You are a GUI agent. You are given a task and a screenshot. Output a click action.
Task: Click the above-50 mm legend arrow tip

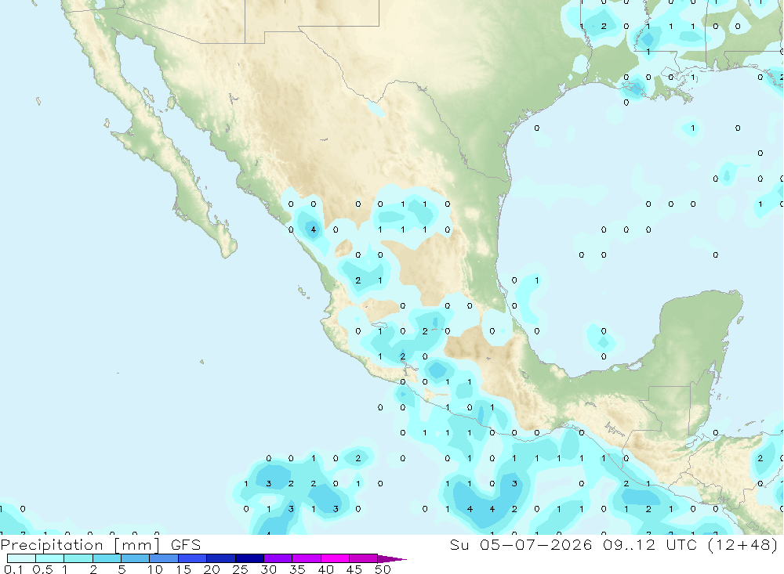392,558
